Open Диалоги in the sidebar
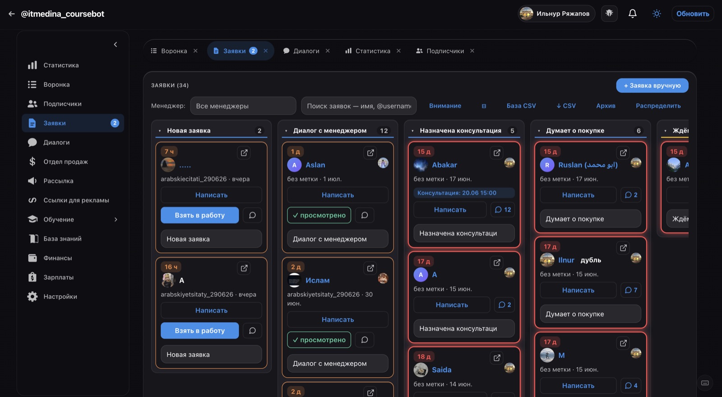 [73, 142]
